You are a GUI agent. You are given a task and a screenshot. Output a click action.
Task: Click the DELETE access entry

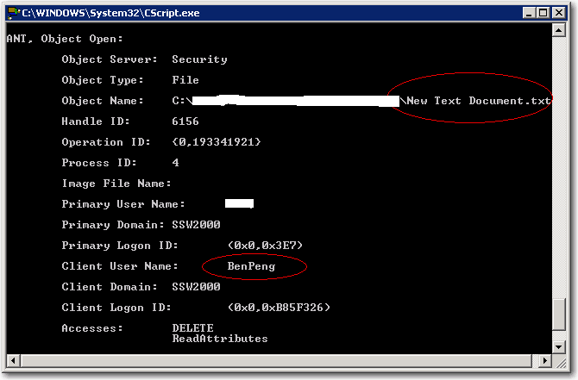[192, 328]
